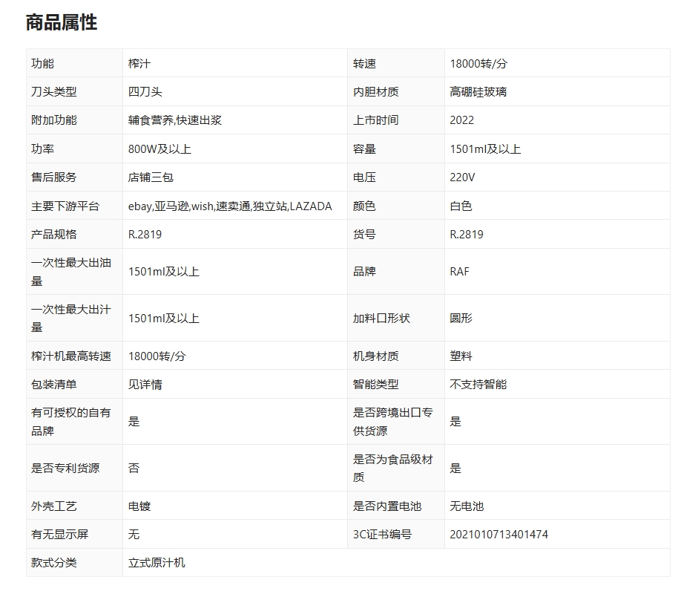684x597 pixels.
Task: Select the 店铺三包 after-sales value
Action: (x=151, y=177)
